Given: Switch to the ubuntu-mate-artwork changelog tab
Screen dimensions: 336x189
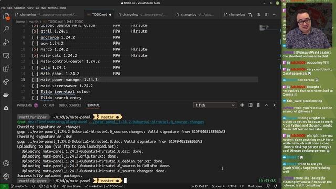Looking at the screenshot, I should tap(48, 15).
